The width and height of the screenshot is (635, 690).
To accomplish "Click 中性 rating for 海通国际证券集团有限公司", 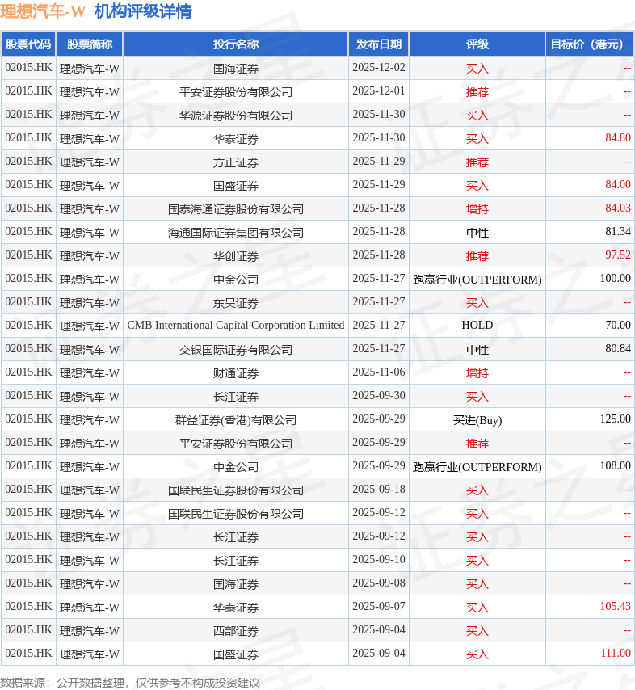I will [477, 233].
